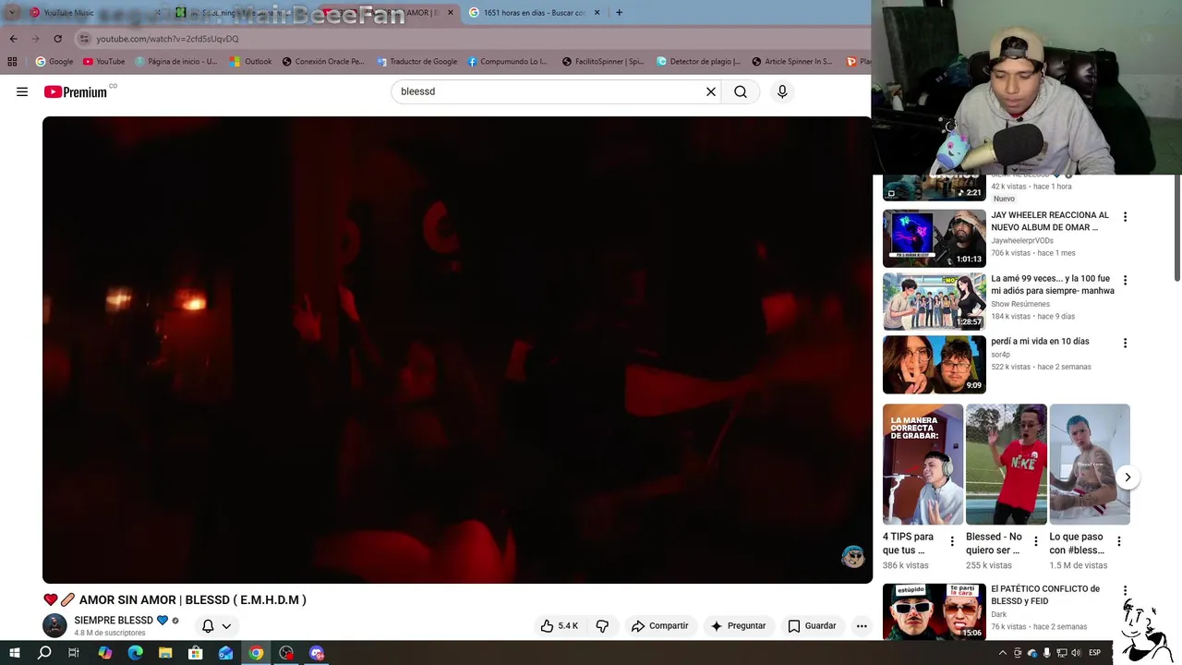Open options for 4 TIPS short
Viewport: 1182px width, 665px height.
(x=952, y=541)
